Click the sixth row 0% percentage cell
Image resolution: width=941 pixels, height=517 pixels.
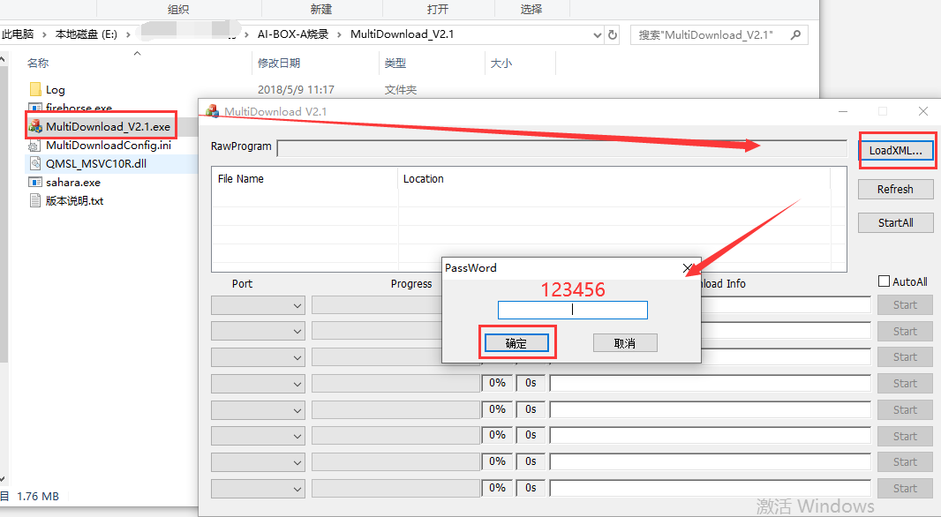pos(498,436)
